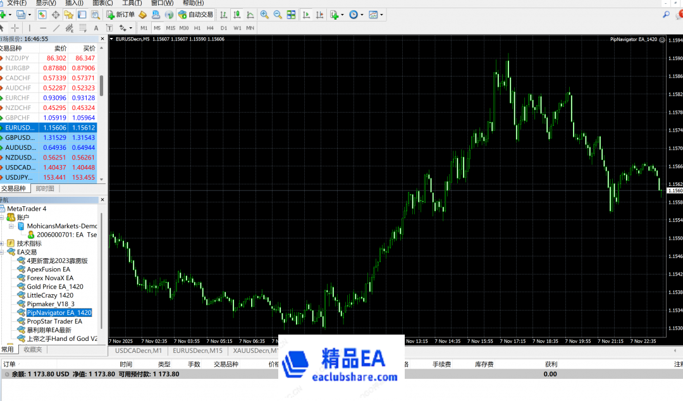Zoom out on the chart with magnifier icon
This screenshot has height=401, width=683.
278,15
